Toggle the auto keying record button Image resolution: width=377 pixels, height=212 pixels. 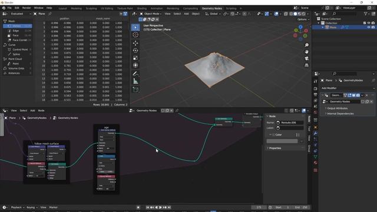coord(138,207)
